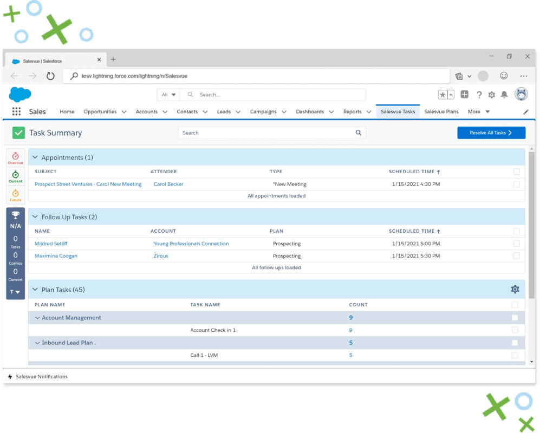This screenshot has height=433, width=540.
Task: Check the Inbound Lead Plan checkbox
Action: coord(515,343)
